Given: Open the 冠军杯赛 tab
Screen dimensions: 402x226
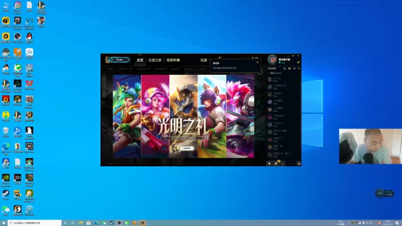Looking at the screenshot, I should tap(173, 60).
